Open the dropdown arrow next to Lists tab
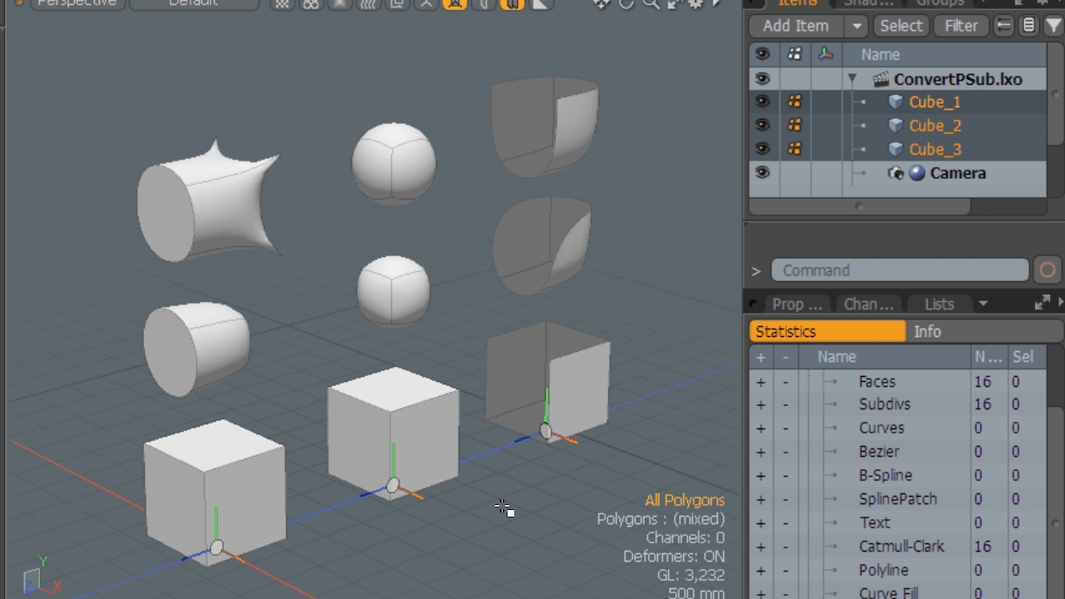1065x599 pixels. pyautogui.click(x=983, y=304)
